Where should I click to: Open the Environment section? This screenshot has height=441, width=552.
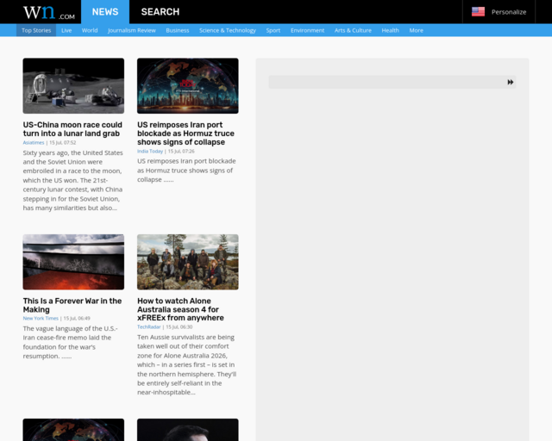click(x=307, y=31)
